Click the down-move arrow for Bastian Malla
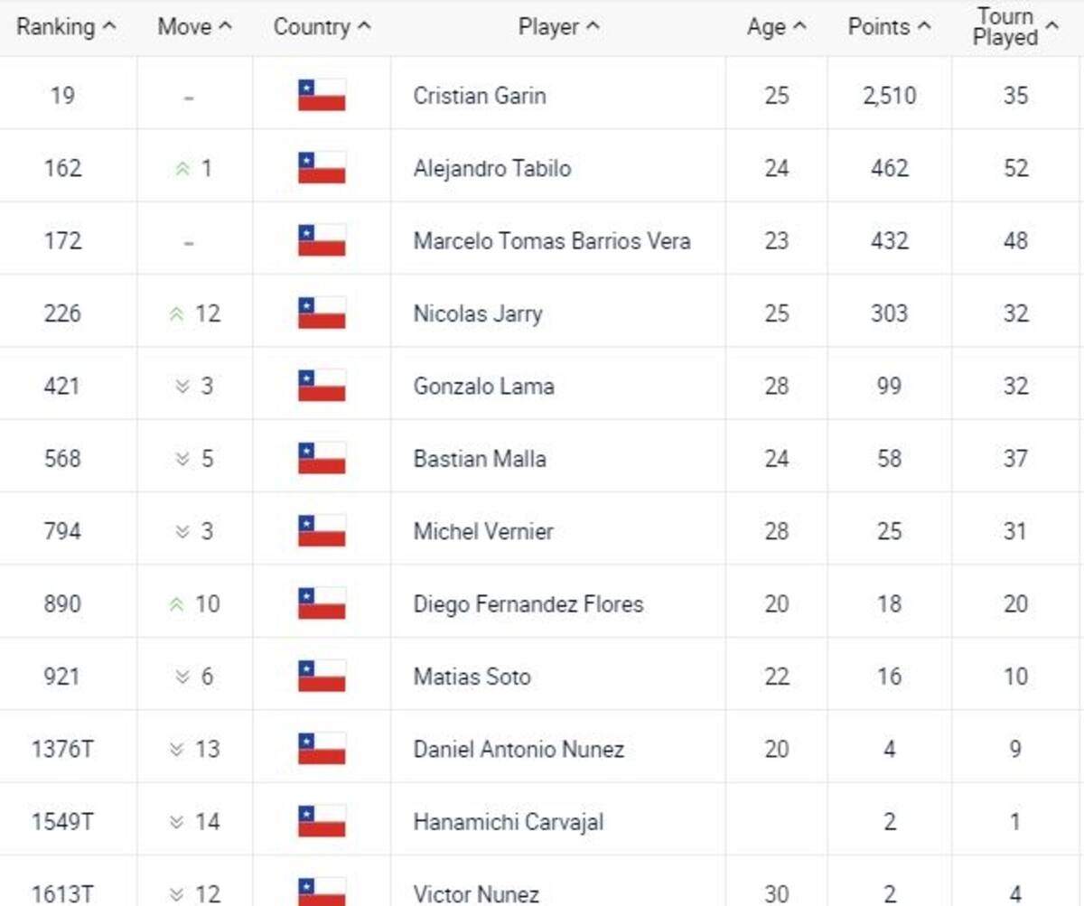Viewport: 1084px width, 906px height. (182, 459)
